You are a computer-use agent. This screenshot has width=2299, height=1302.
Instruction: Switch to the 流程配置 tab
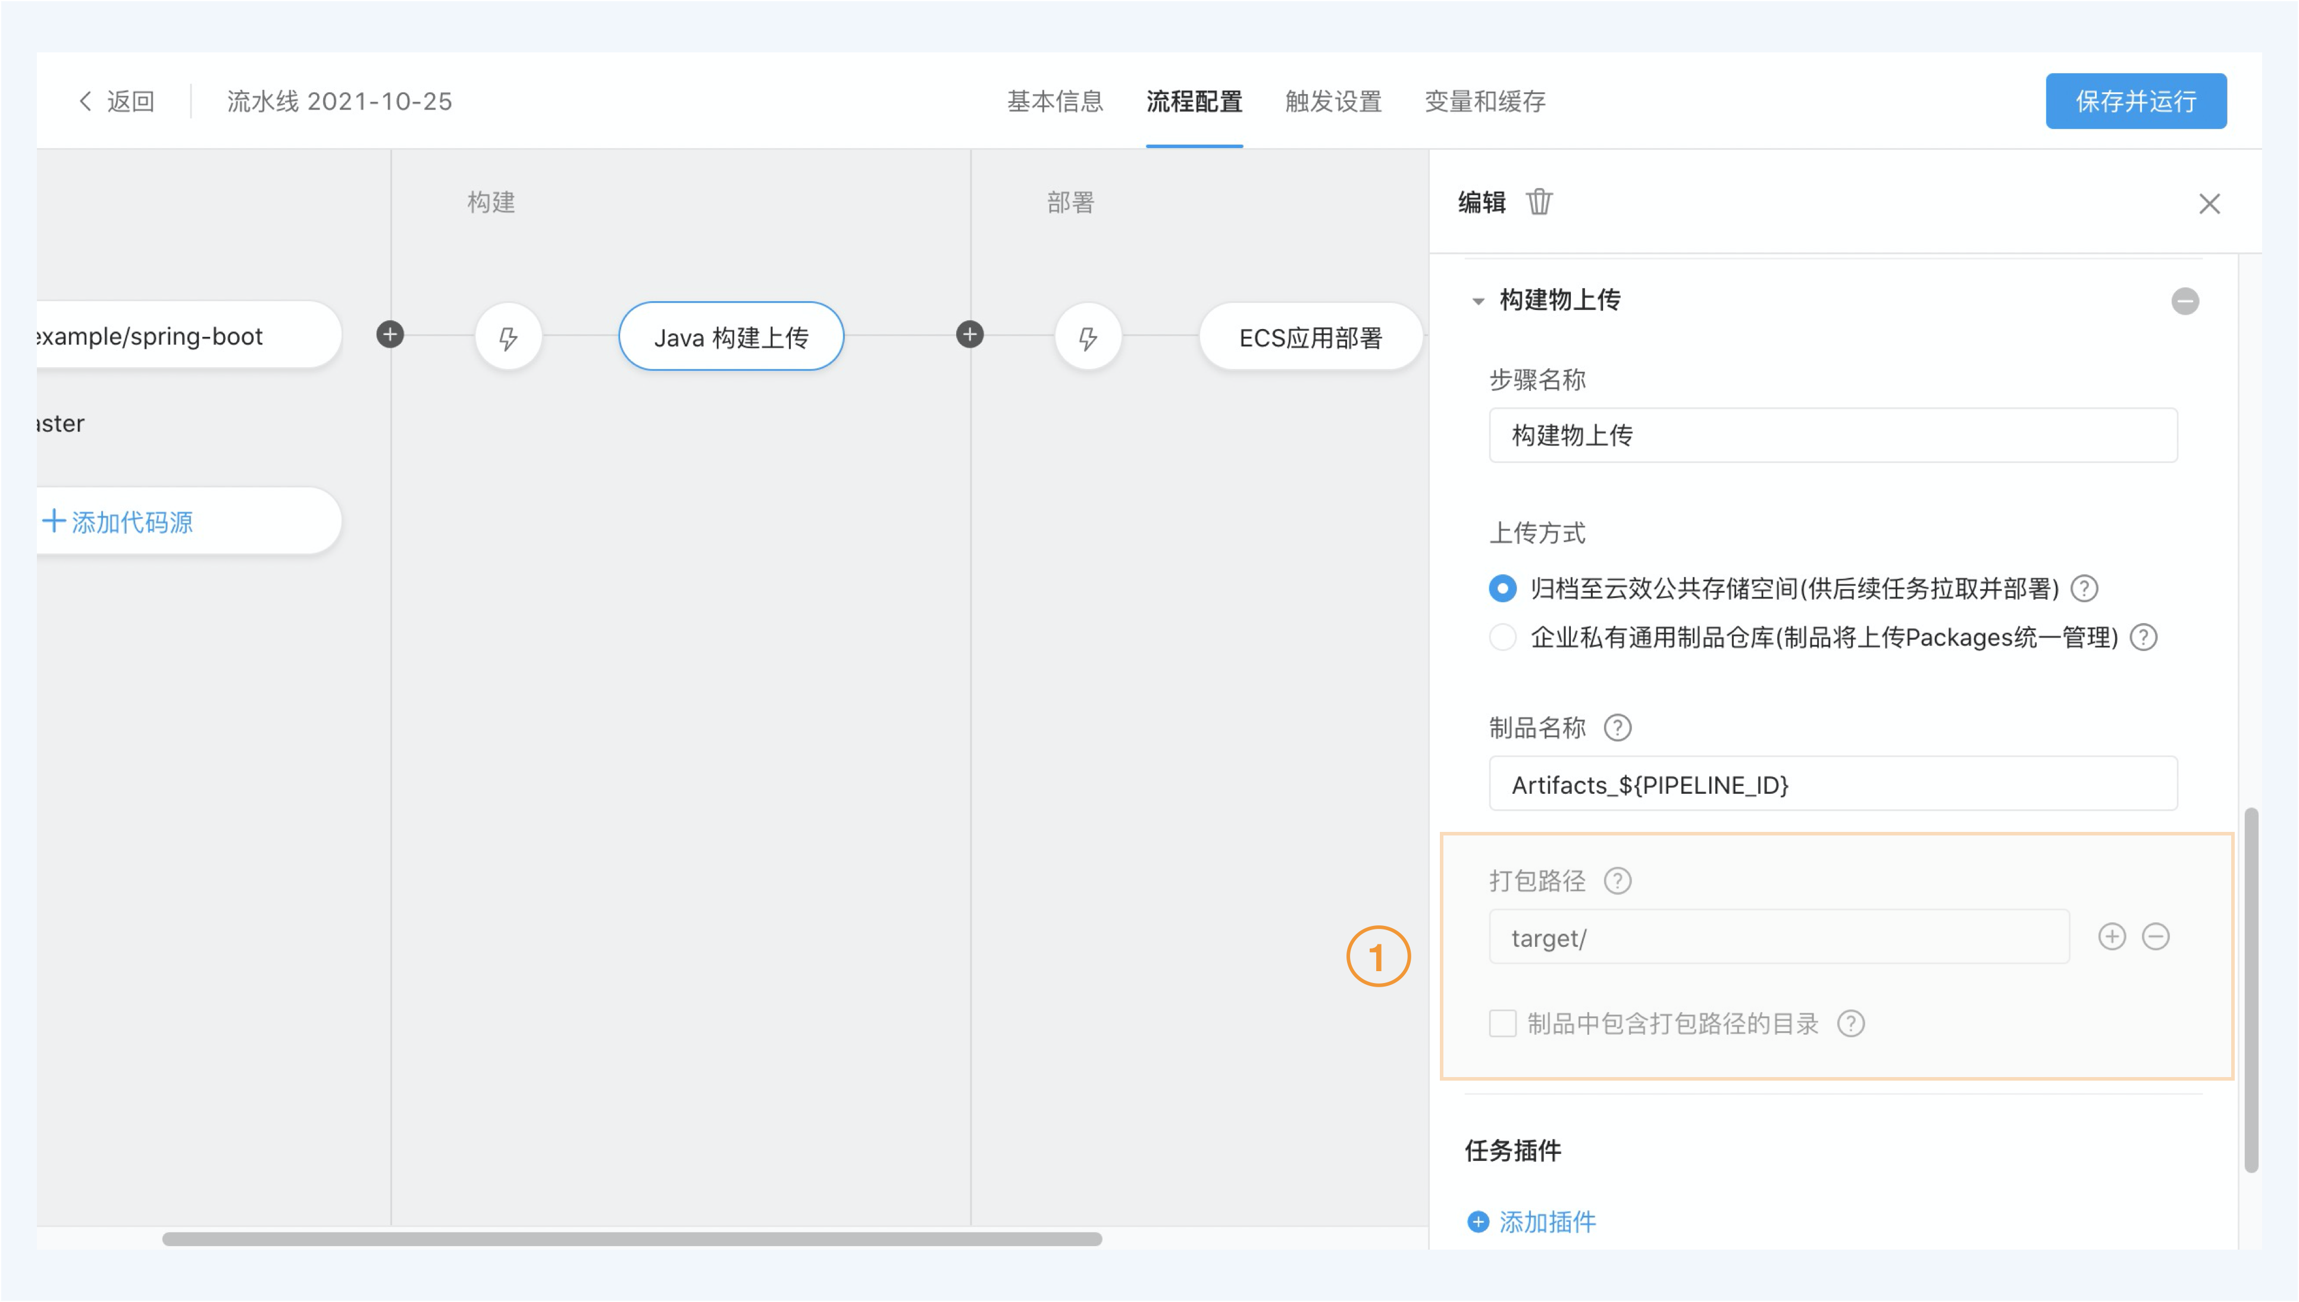click(1194, 101)
